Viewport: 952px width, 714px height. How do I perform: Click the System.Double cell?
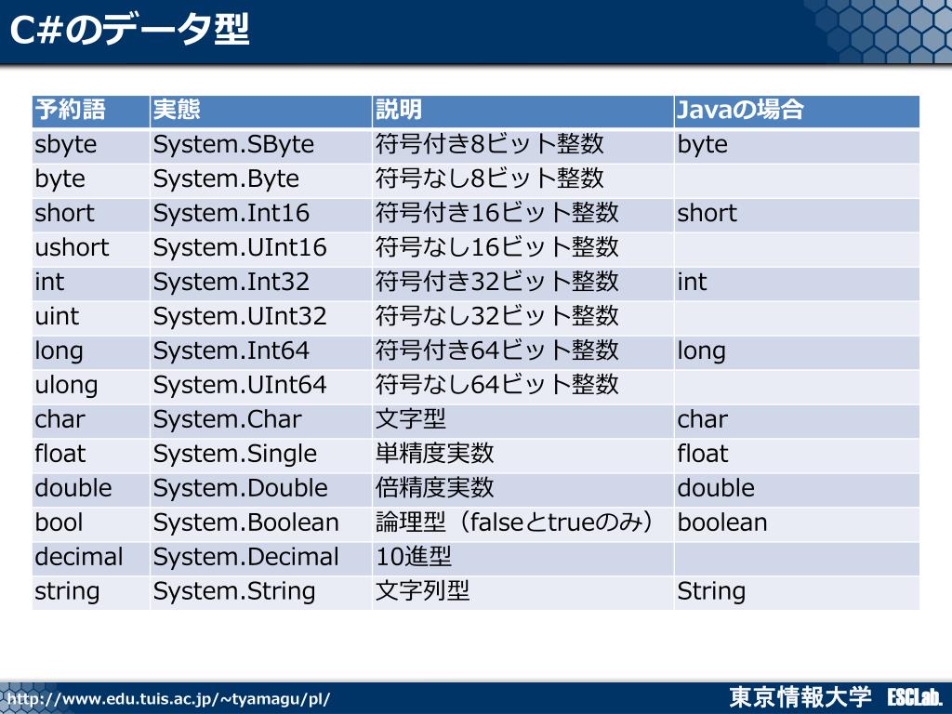[x=260, y=489]
